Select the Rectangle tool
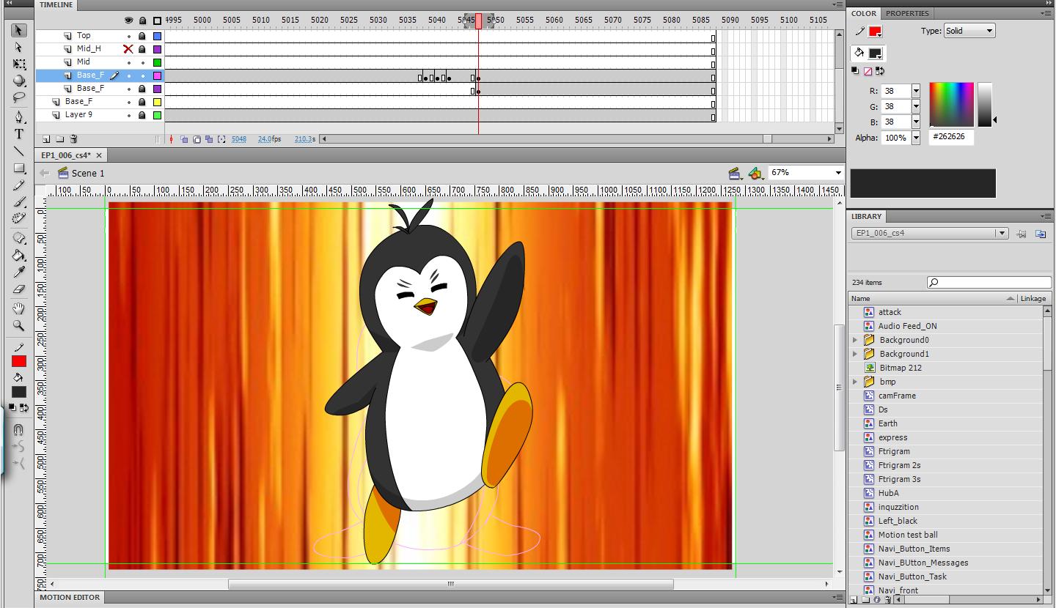1056x608 pixels. [19, 168]
